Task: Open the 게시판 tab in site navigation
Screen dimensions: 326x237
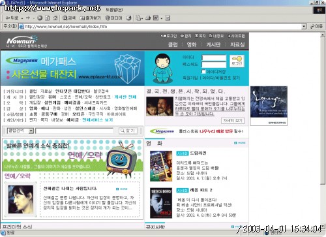Action: pos(213,44)
